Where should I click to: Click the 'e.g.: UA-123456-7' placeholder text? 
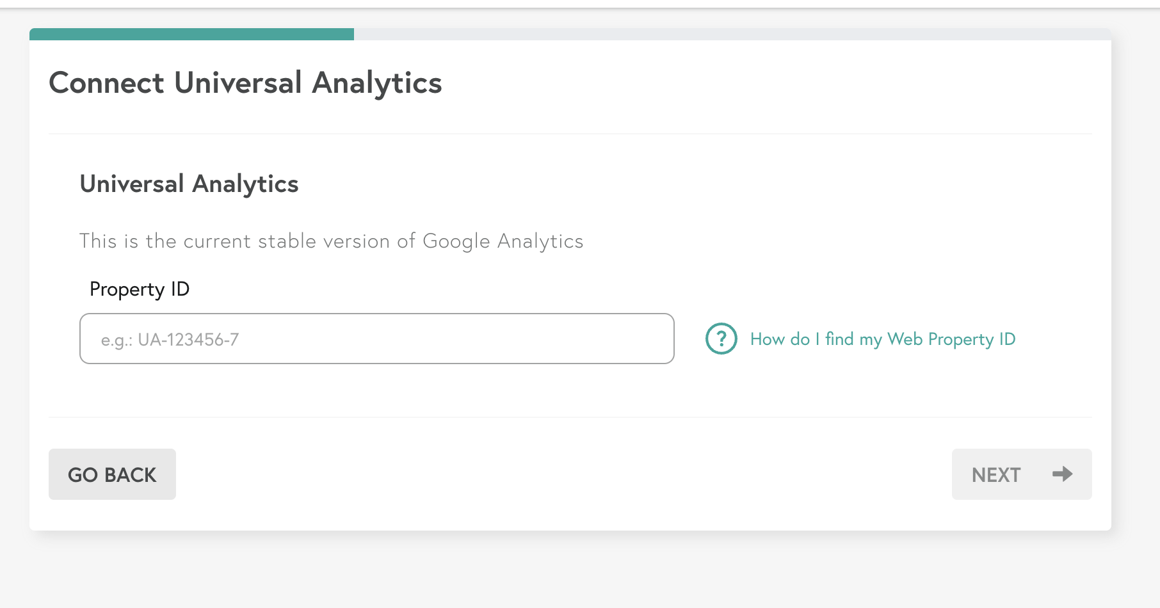[170, 340]
